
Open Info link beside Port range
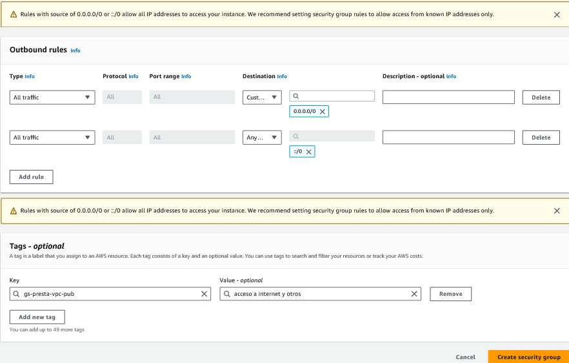tap(186, 76)
